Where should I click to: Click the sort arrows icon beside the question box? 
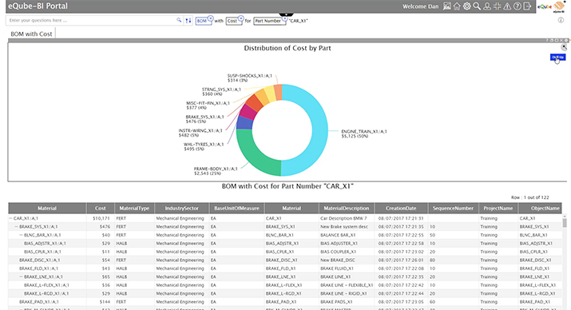click(x=188, y=21)
